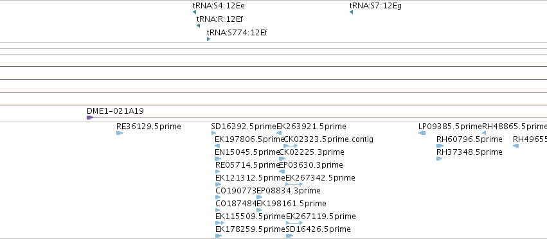Image resolution: width=547 pixels, height=239 pixels.
Task: Click the RH37348.5prime arrow glyph
Action: (x=439, y=159)
